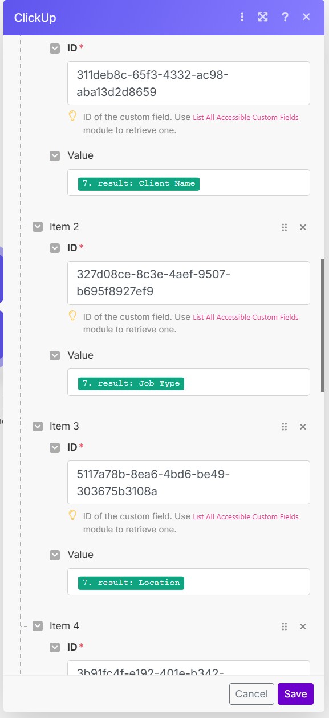This screenshot has height=718, width=329.
Task: Click the lightbulb hint icon in Item 2
Action: point(72,315)
